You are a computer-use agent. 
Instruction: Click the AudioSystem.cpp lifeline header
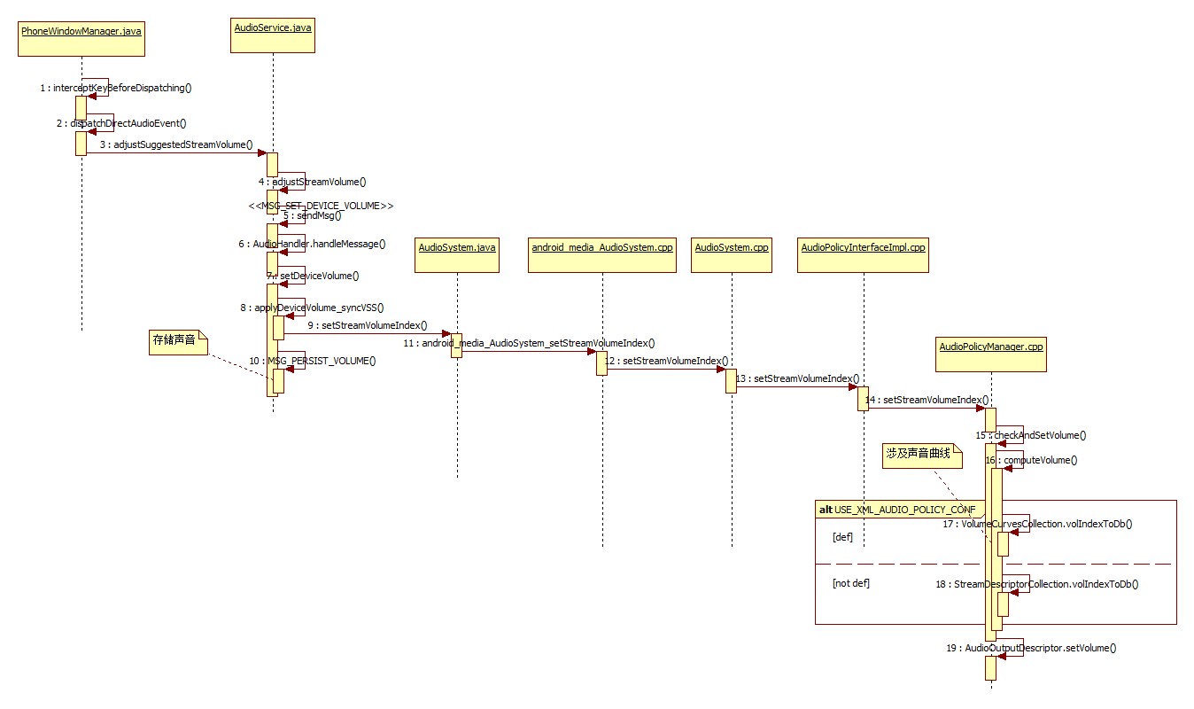click(732, 256)
